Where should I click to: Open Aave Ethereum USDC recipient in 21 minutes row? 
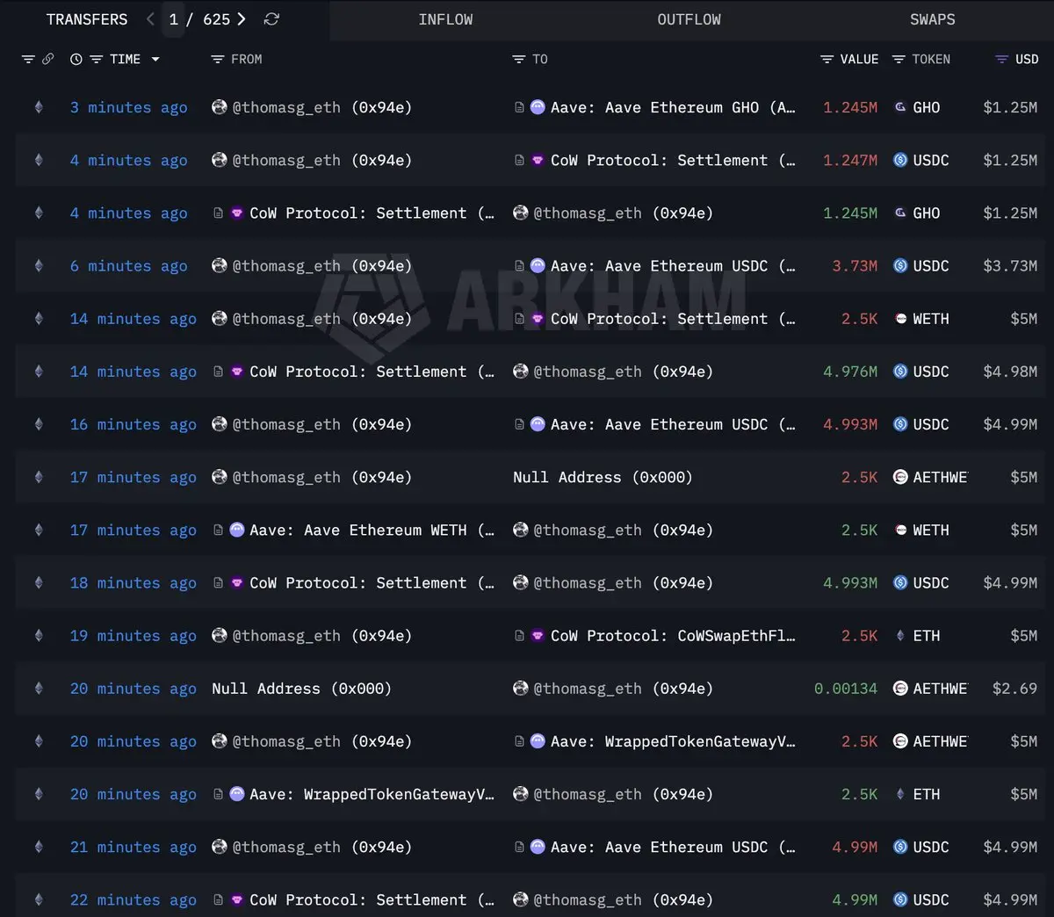[673, 847]
